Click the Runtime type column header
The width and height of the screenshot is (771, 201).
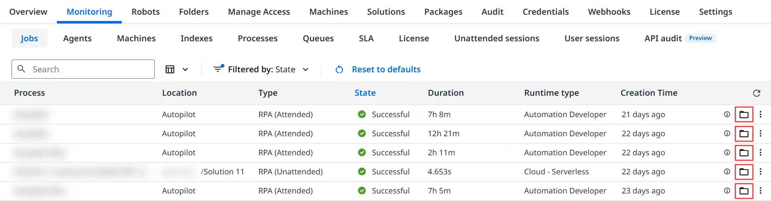(551, 93)
